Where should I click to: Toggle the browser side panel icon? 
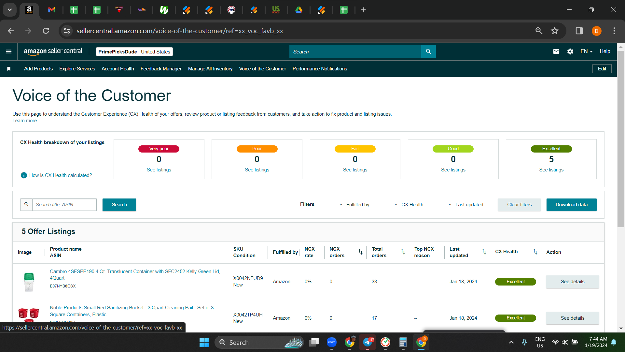tap(579, 31)
